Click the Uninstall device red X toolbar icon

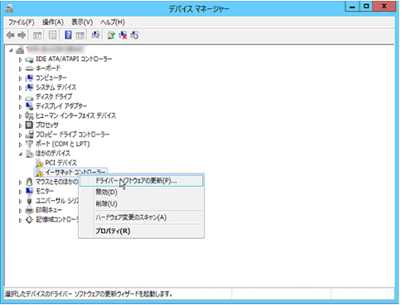tap(123, 36)
